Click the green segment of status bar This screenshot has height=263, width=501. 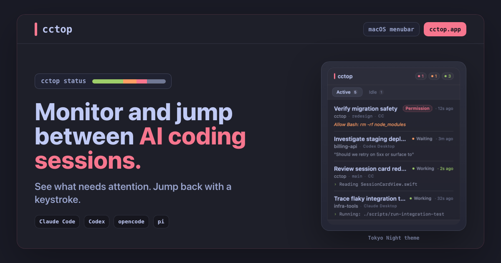(x=108, y=81)
